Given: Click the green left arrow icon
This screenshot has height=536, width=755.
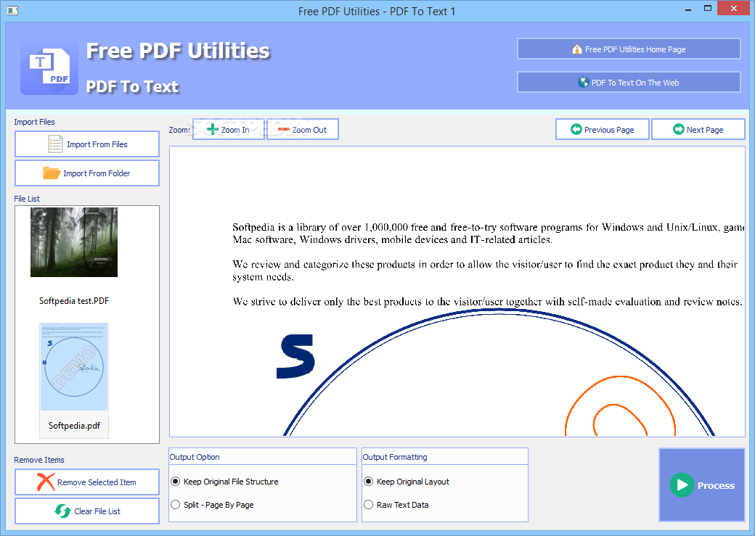Looking at the screenshot, I should click(576, 129).
